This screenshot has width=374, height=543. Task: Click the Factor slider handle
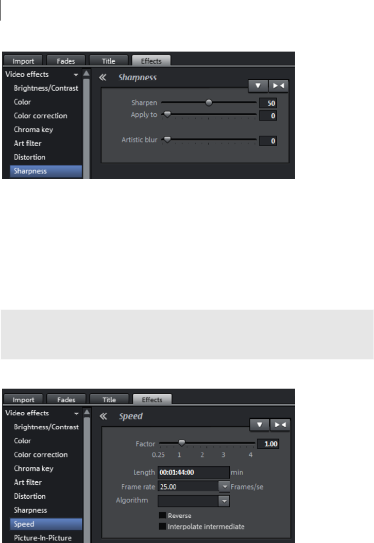point(182,443)
